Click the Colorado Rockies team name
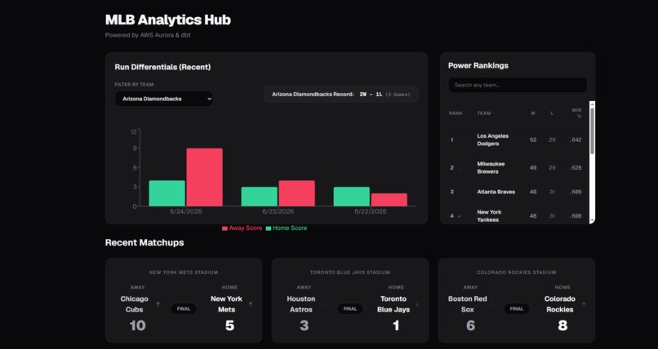The width and height of the screenshot is (658, 349). (560, 304)
